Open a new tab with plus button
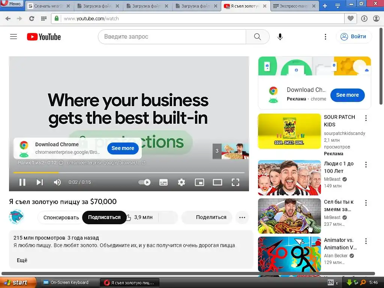The image size is (384, 288). point(325,6)
